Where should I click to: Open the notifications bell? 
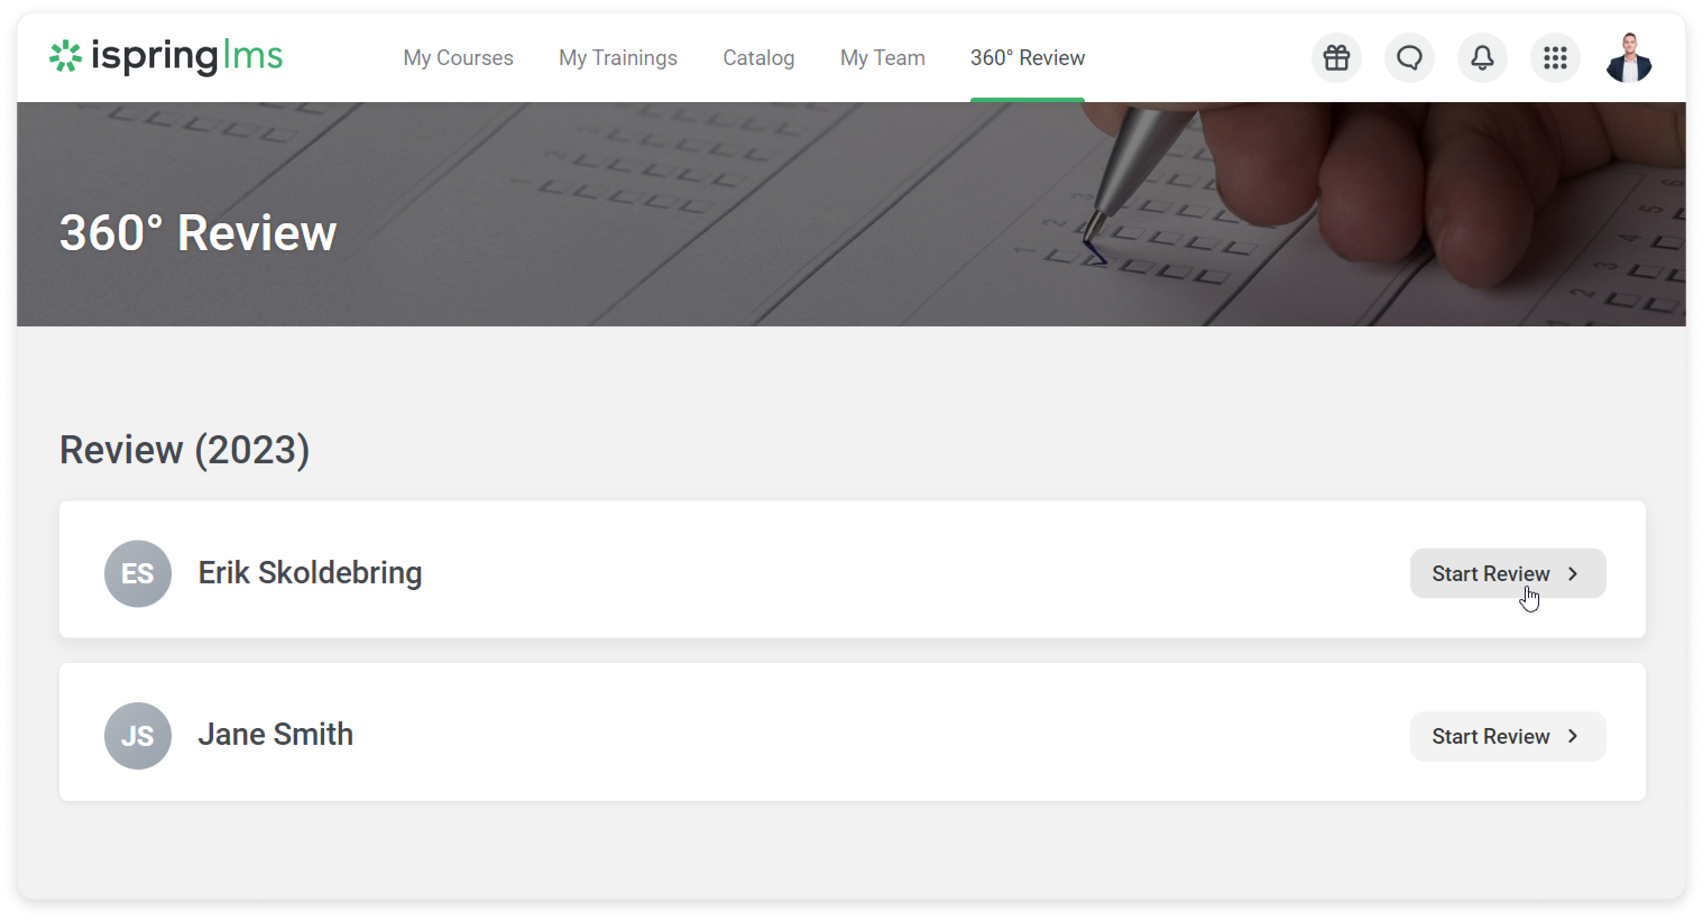click(x=1482, y=58)
